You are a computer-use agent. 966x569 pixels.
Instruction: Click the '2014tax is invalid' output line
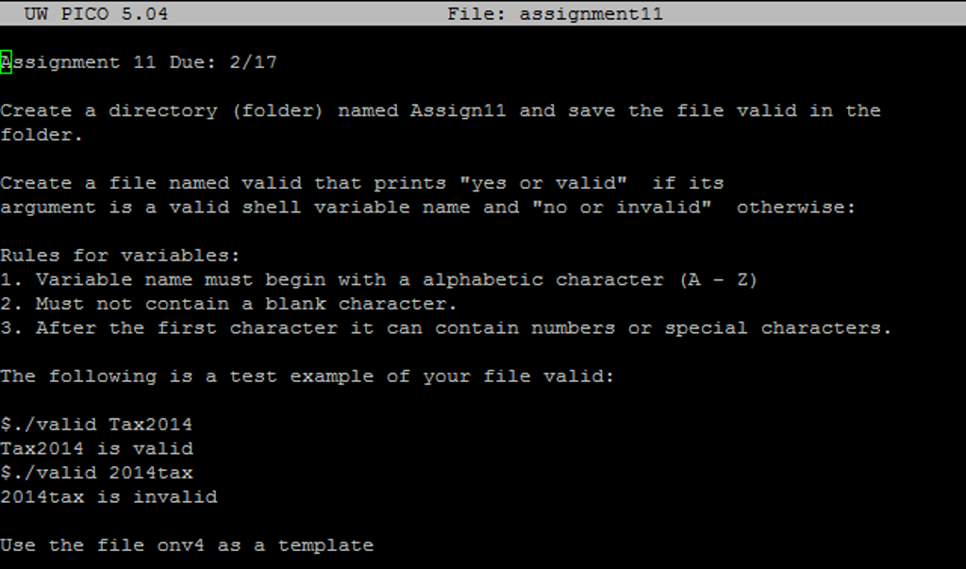point(109,497)
